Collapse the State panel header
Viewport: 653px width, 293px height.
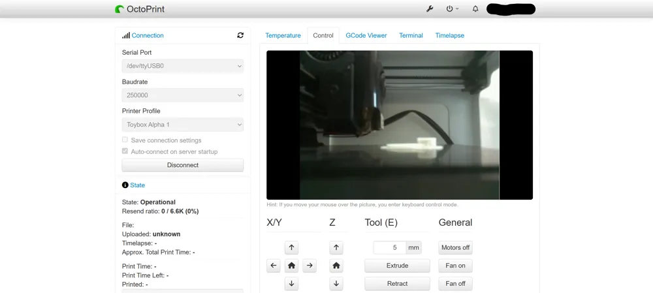coord(137,185)
